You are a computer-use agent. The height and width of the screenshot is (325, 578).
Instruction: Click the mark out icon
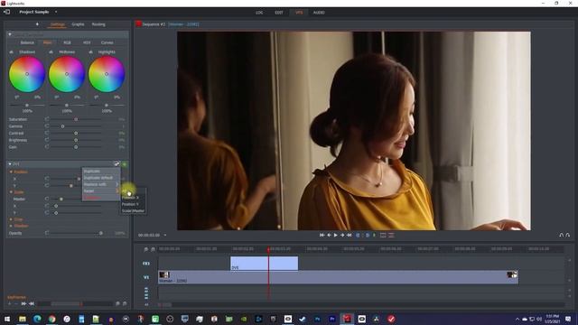368,235
